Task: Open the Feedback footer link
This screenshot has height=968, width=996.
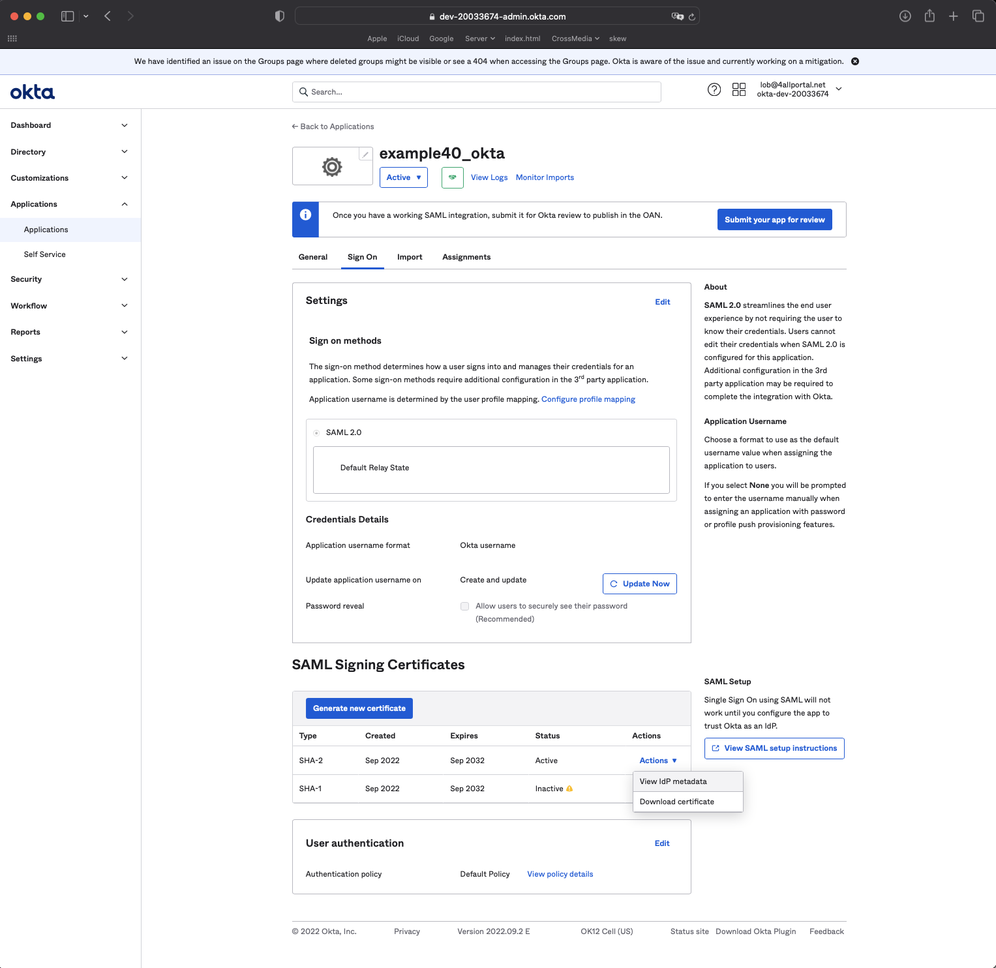Action: (x=826, y=931)
